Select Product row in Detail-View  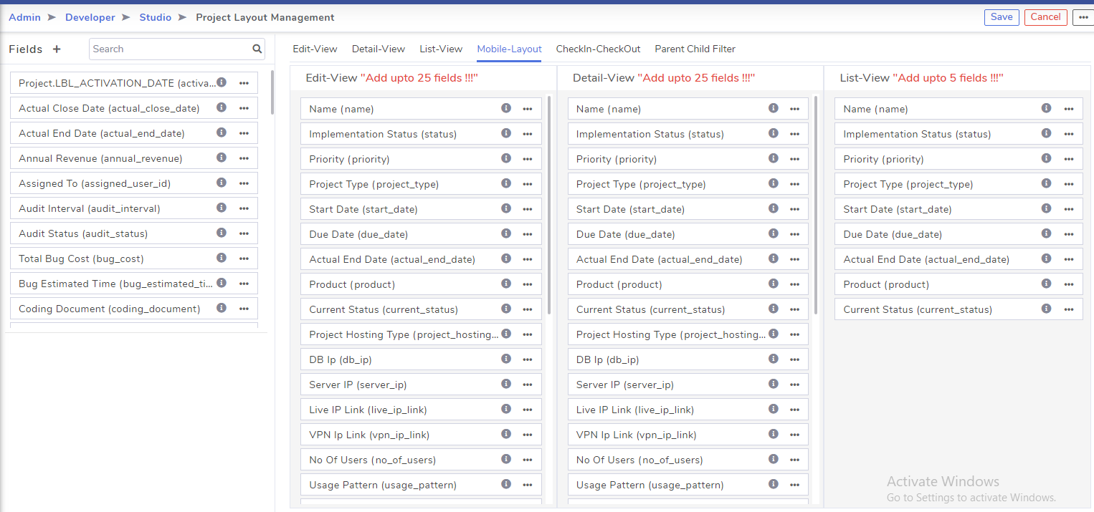pyautogui.click(x=688, y=284)
